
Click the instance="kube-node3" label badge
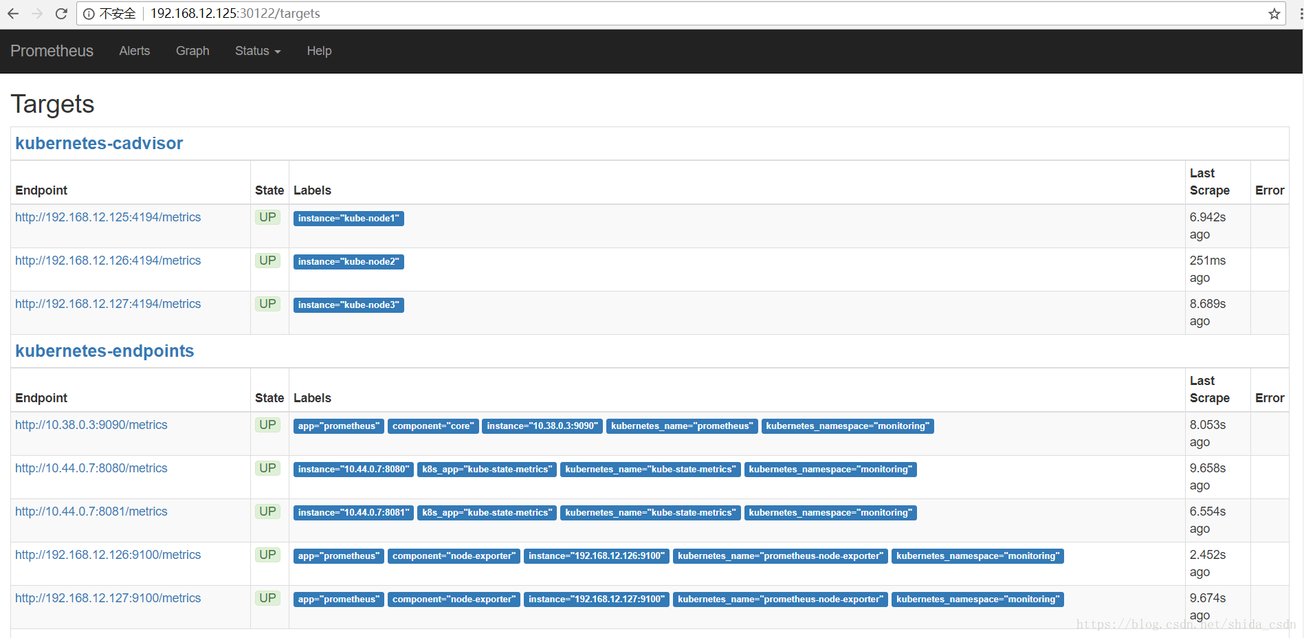349,305
